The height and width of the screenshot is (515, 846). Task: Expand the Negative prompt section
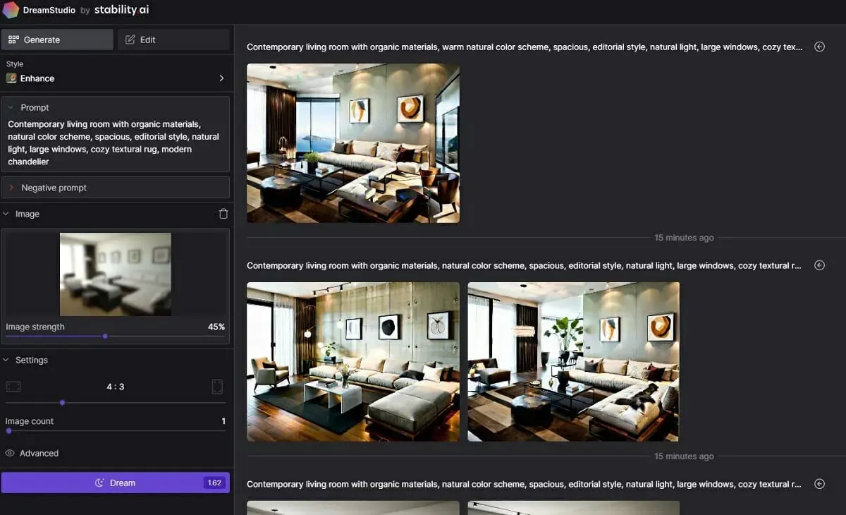pyautogui.click(x=11, y=188)
